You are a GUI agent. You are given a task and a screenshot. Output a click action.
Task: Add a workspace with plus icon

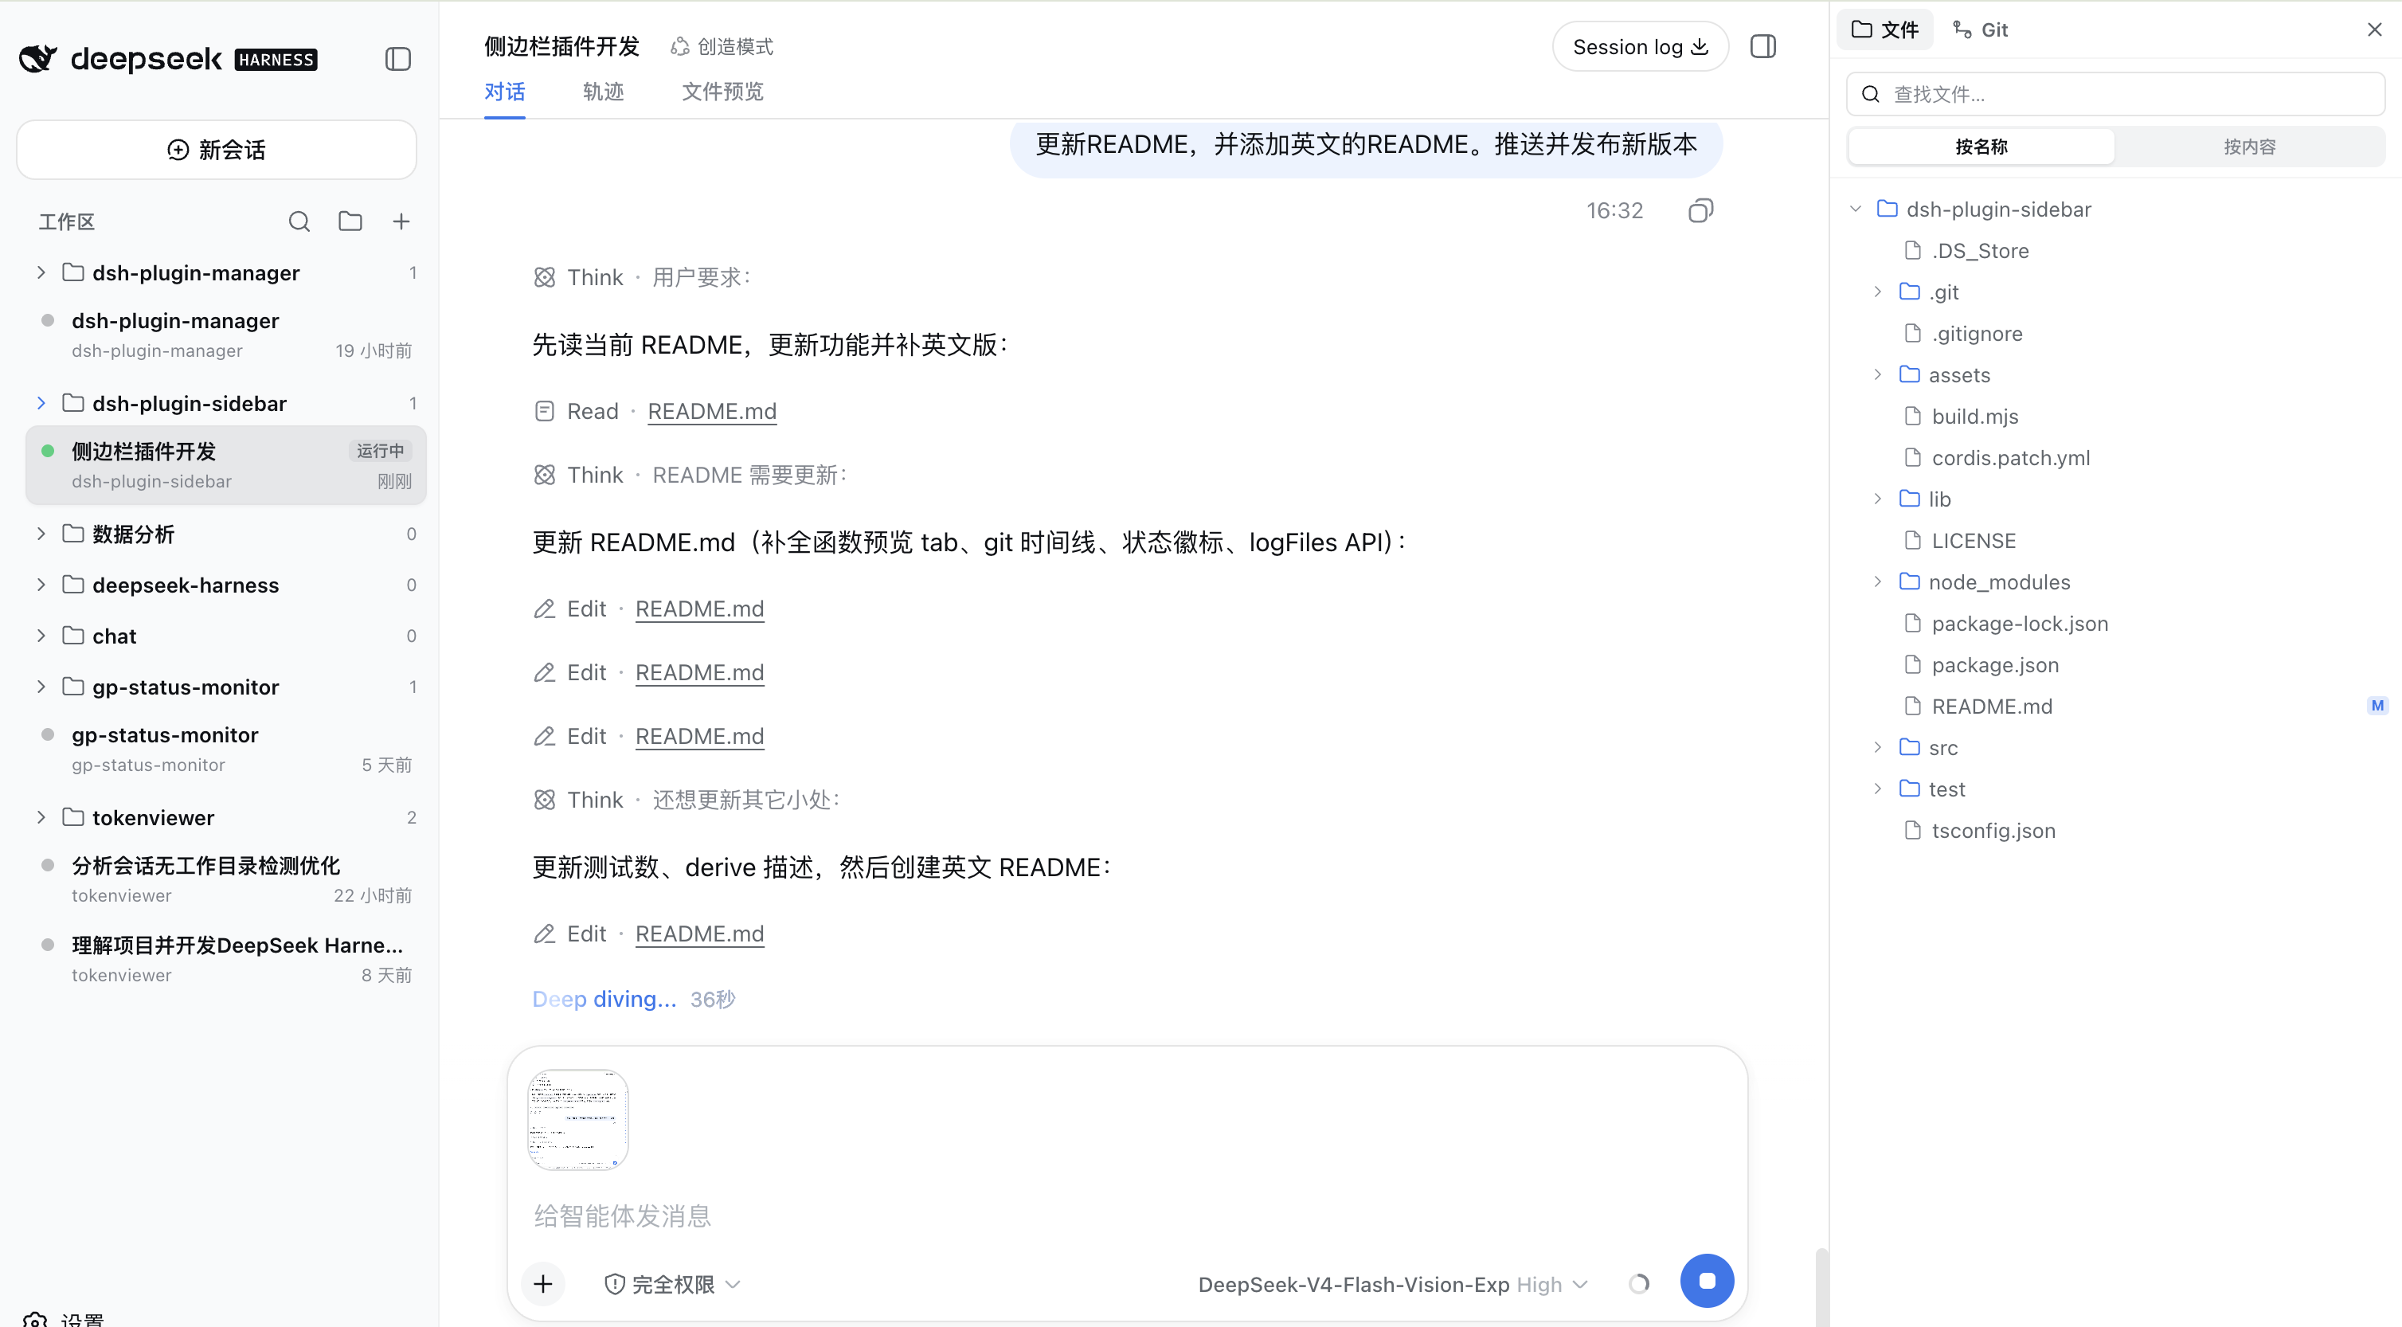401,221
